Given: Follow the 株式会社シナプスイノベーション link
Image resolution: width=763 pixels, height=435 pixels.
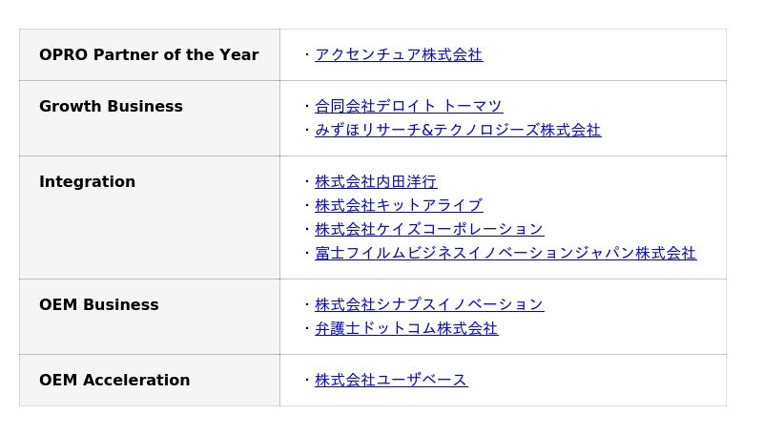Looking at the screenshot, I should [x=429, y=305].
